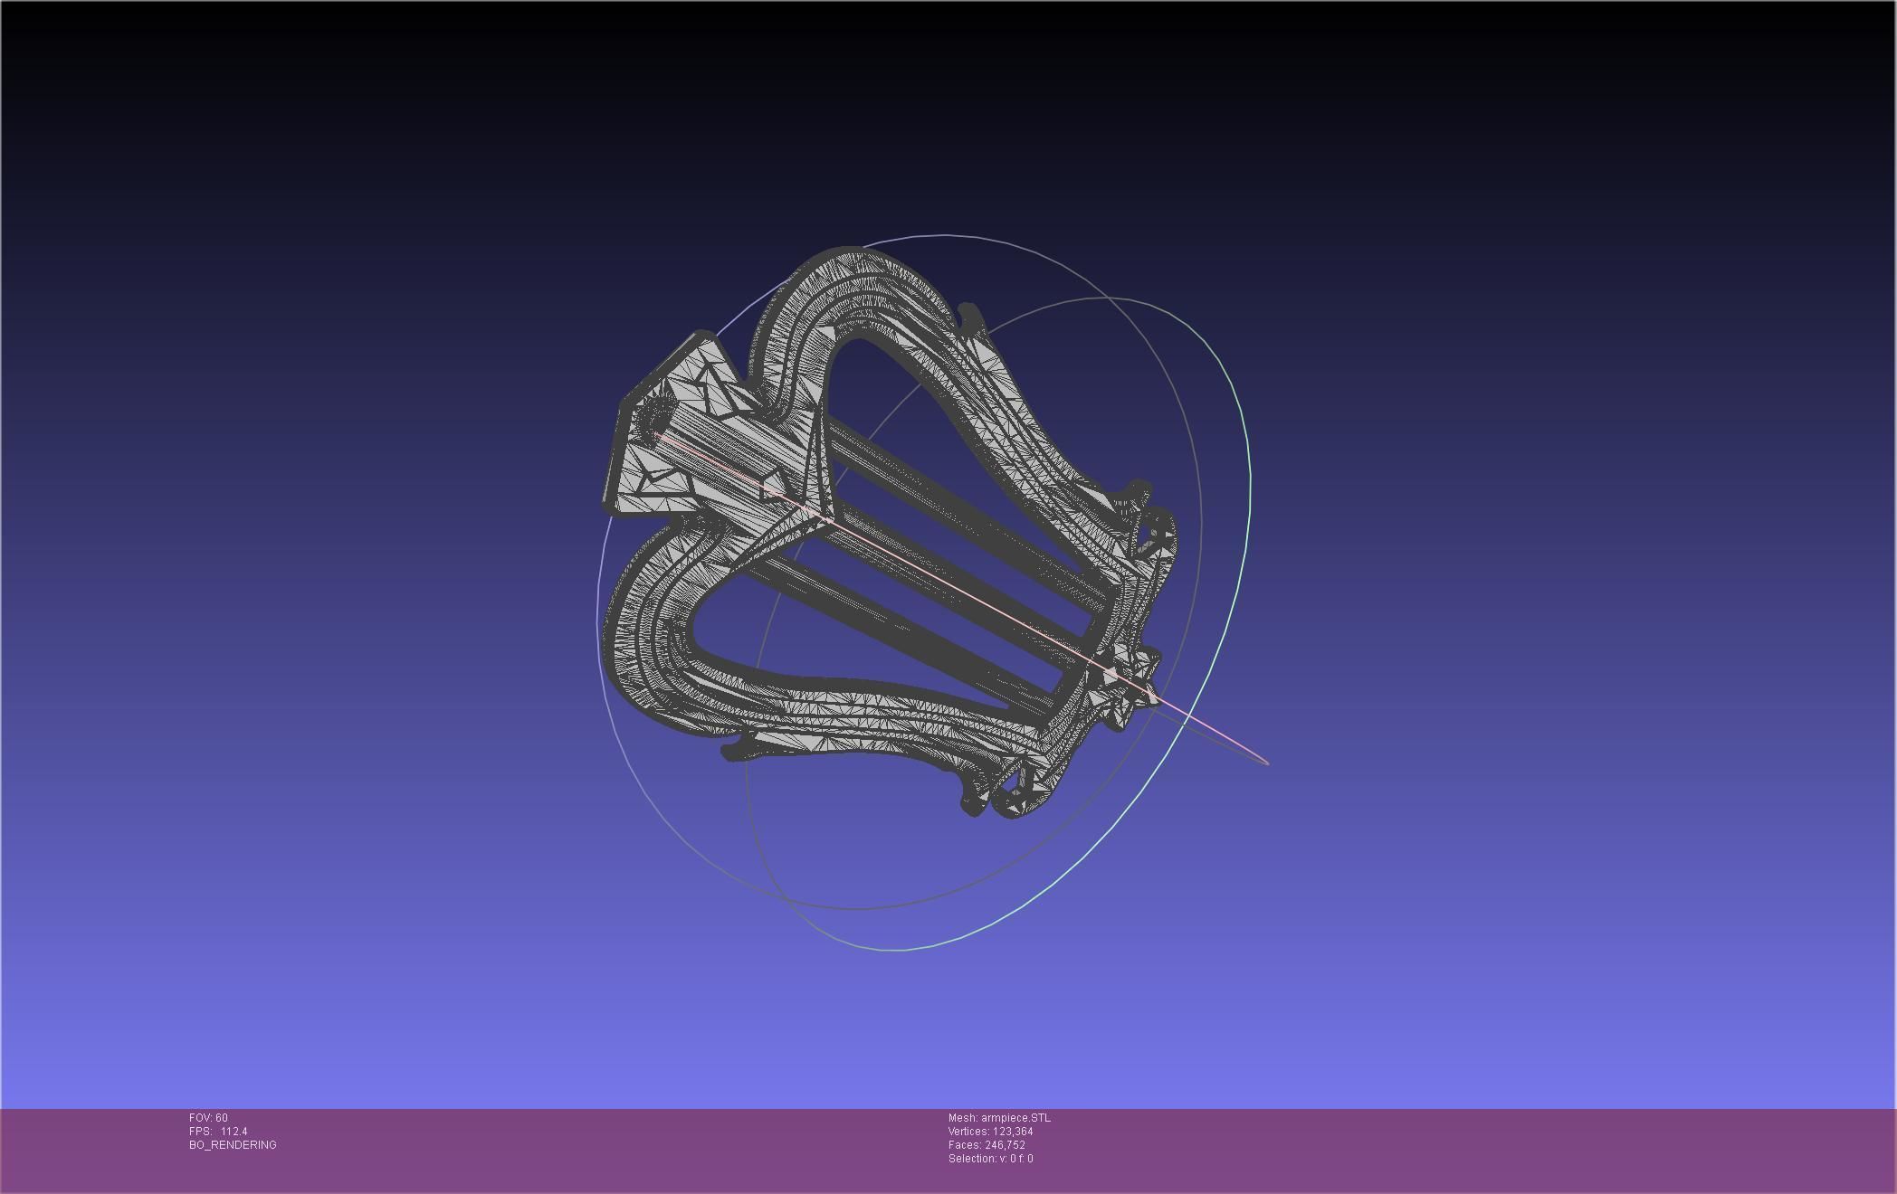Click the 'BO_RENDERING' status label
Image resolution: width=1897 pixels, height=1194 pixels.
233,1145
